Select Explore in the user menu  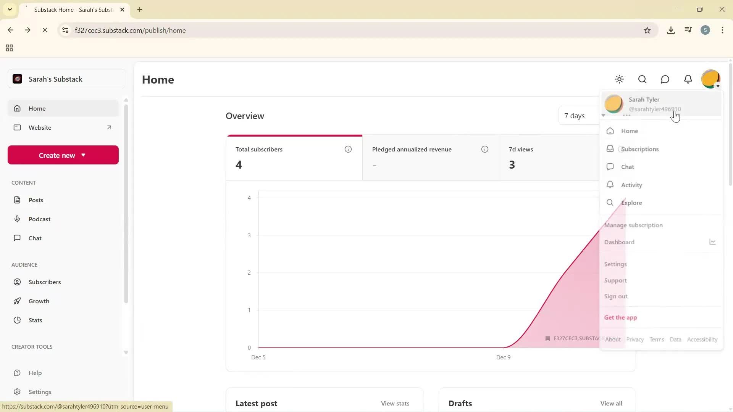pos(631,203)
